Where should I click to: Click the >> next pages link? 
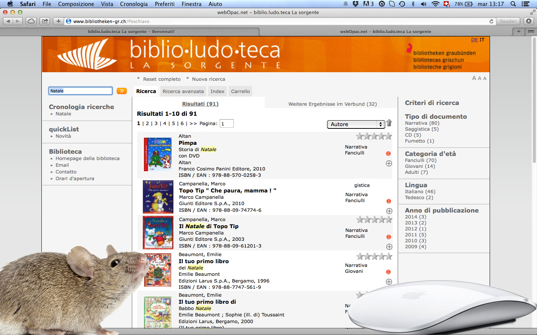coord(193,124)
